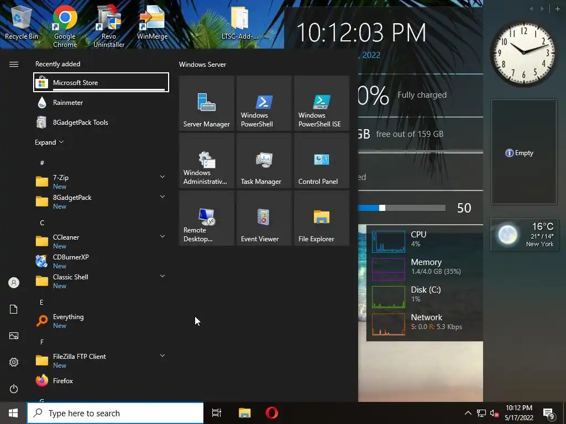Screen dimensions: 566x424
Task: Launch Rainmeter from the app list
Action: pos(101,102)
